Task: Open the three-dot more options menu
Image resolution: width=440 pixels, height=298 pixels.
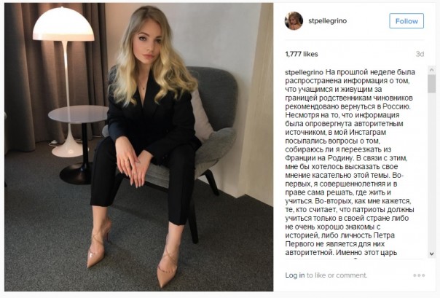Action: (419, 275)
